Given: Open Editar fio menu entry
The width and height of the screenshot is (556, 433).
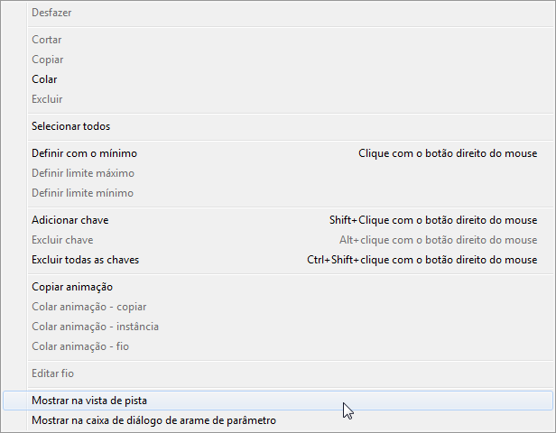Looking at the screenshot, I should click(52, 373).
